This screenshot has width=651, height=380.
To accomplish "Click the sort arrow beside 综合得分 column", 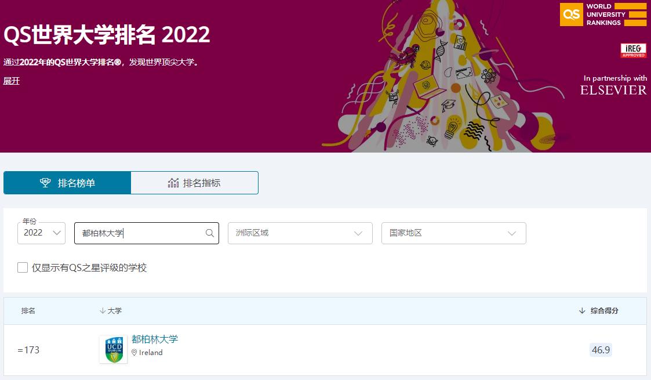I will (582, 311).
